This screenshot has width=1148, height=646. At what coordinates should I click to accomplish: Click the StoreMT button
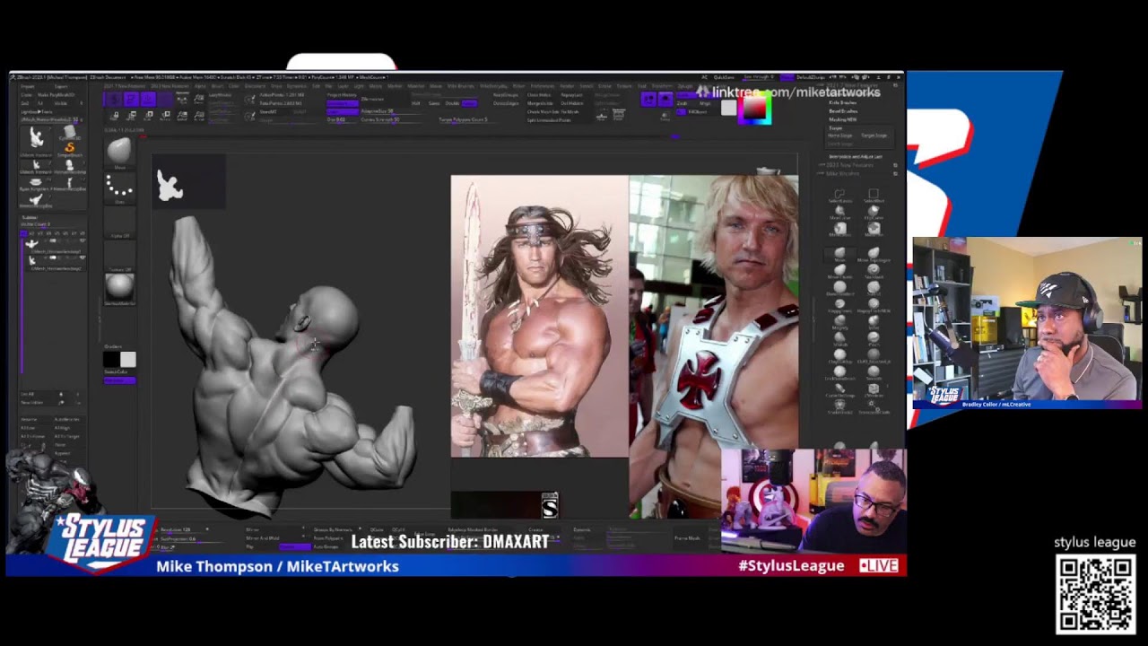point(268,111)
